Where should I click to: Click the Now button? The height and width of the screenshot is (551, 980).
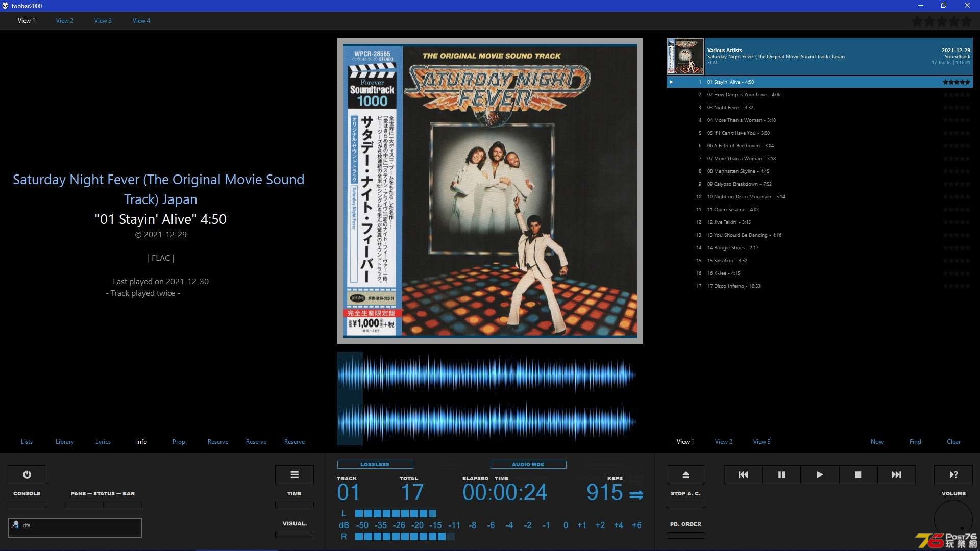(877, 442)
